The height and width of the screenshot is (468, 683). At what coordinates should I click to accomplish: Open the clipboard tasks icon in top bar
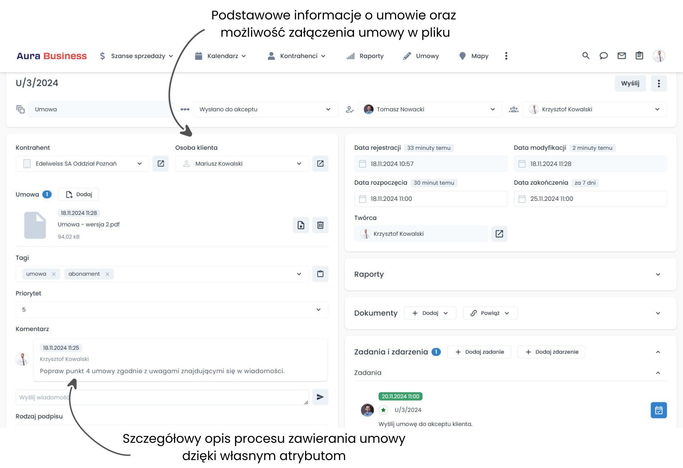click(639, 56)
